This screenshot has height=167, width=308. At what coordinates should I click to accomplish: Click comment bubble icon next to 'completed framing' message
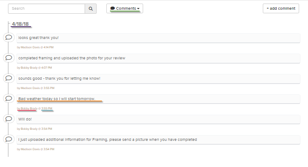pyautogui.click(x=9, y=58)
